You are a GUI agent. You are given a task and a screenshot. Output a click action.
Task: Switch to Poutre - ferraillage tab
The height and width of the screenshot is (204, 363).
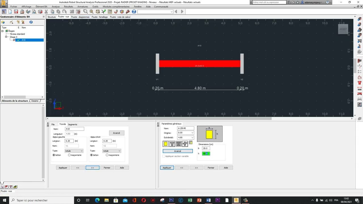point(100,17)
